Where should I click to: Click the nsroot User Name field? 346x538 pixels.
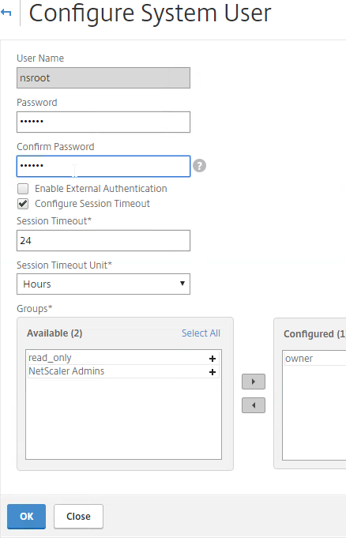pyautogui.click(x=103, y=78)
